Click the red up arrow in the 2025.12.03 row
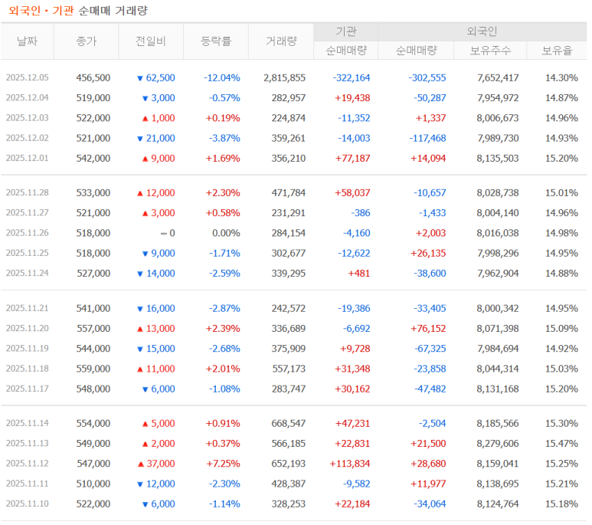 point(145,118)
